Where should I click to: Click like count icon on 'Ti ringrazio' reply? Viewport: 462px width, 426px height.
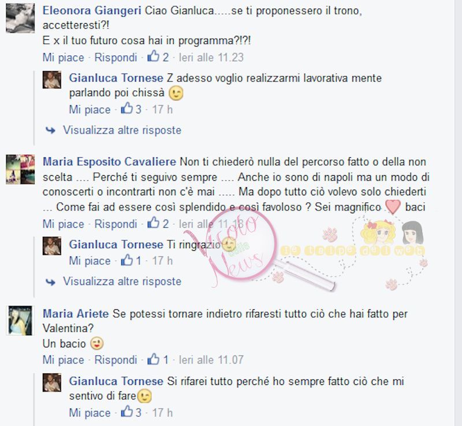click(127, 260)
